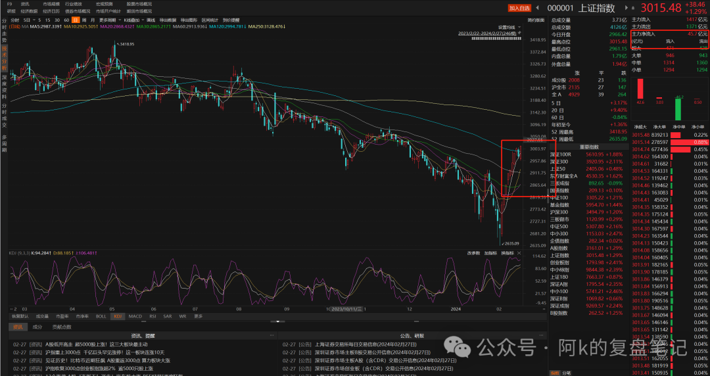Switch indicator to MACD
710x376 pixels.
(x=135, y=316)
